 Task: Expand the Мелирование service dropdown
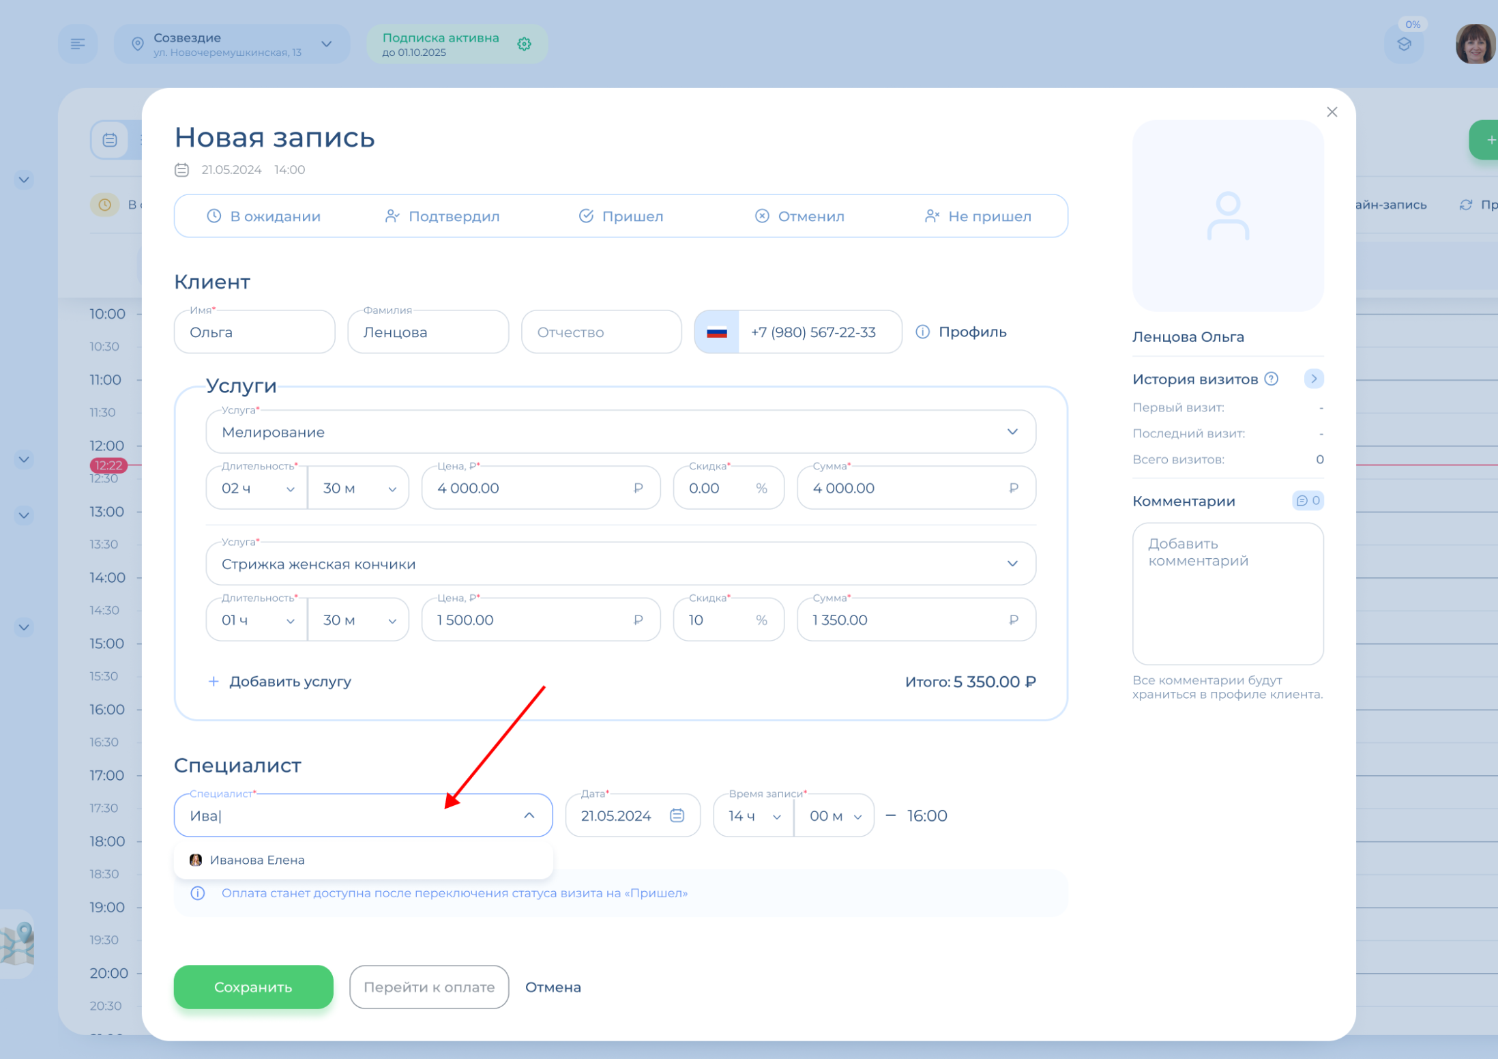tap(1012, 432)
